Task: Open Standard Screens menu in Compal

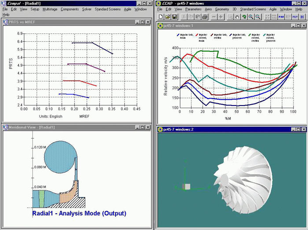Action: tap(108, 9)
